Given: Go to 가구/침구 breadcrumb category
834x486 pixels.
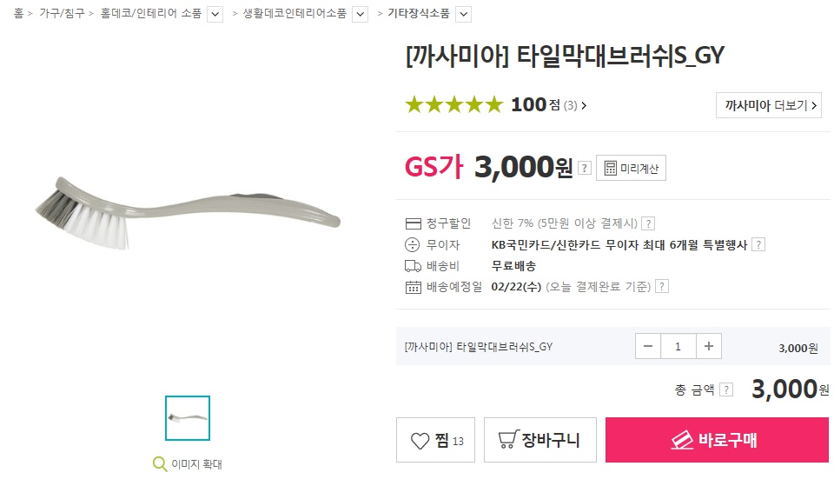Looking at the screenshot, I should [x=62, y=14].
